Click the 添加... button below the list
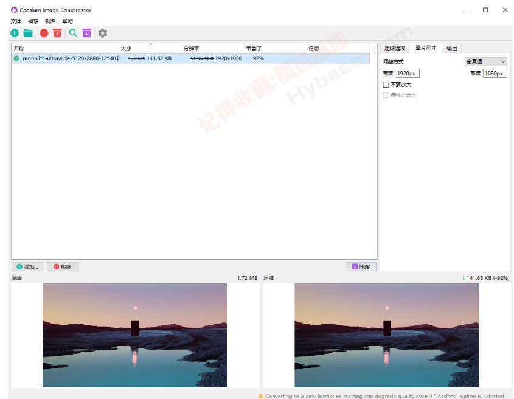Viewport: 514px width, 399px height. point(27,266)
